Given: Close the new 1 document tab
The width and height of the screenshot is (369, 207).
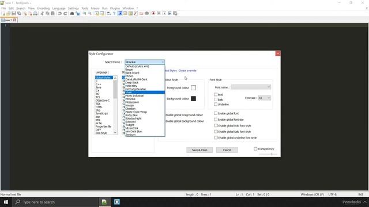Looking at the screenshot, I should pyautogui.click(x=15, y=20).
